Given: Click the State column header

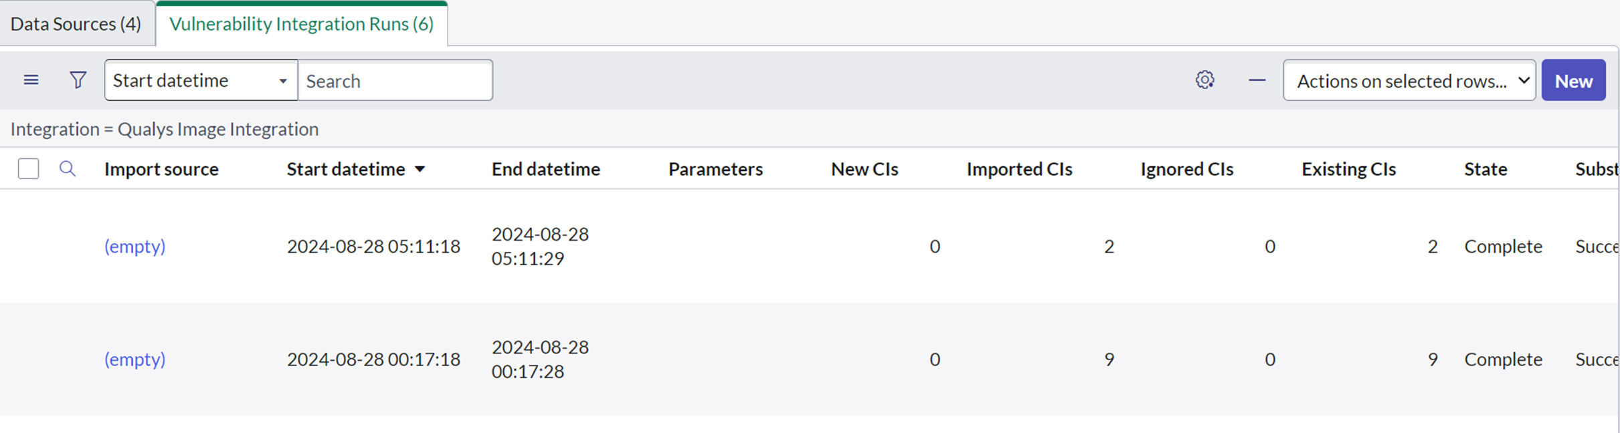Looking at the screenshot, I should (x=1485, y=169).
